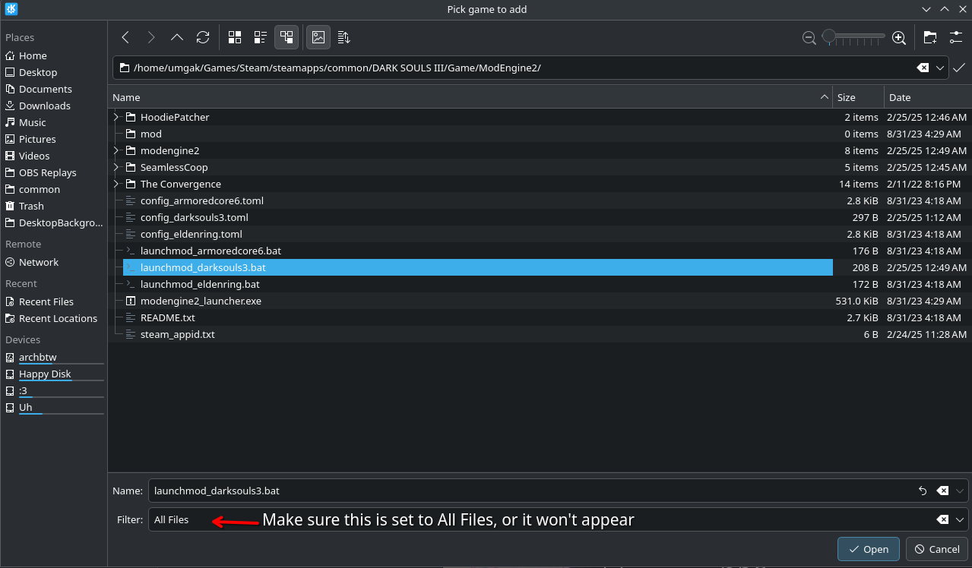Switch to icons view mode
The image size is (972, 568).
click(235, 37)
